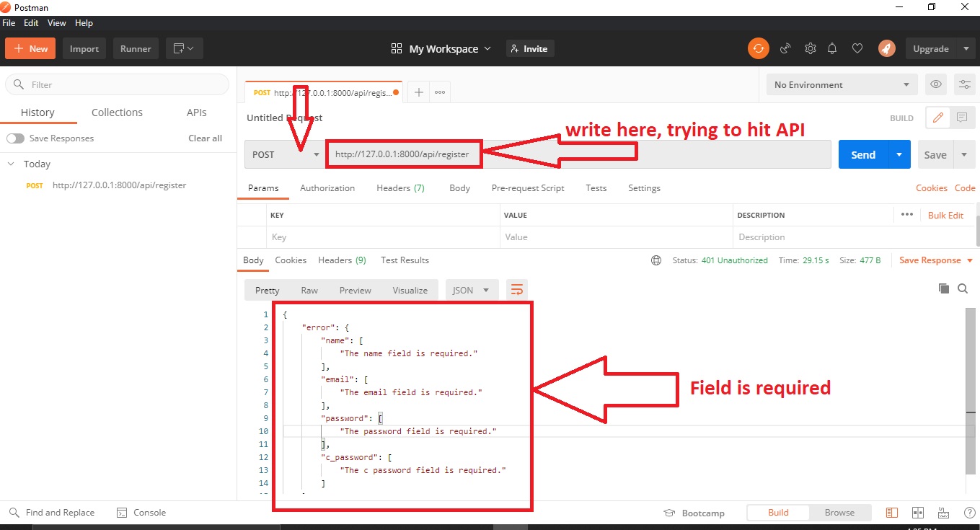This screenshot has height=530, width=980.
Task: Toggle the Save Responses switch
Action: 15,138
